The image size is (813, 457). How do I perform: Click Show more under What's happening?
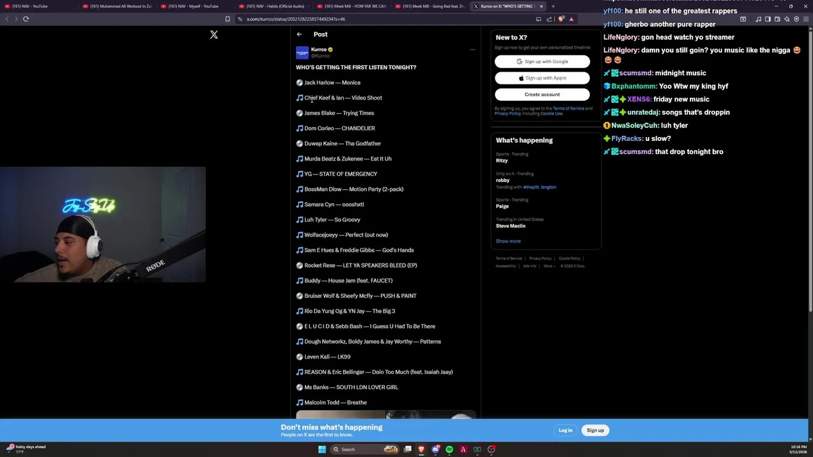click(508, 241)
